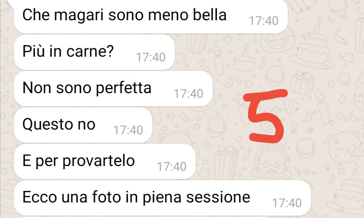Viewport: 364px width, 218px height.
Task: Tap the 'Questo no' chat bubble
Action: [x=83, y=125]
